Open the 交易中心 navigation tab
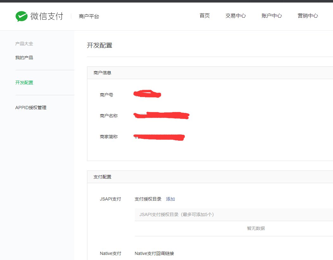The image size is (333, 260). [236, 15]
